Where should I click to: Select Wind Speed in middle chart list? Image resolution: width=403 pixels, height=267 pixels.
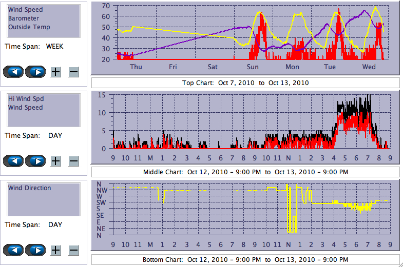26,108
